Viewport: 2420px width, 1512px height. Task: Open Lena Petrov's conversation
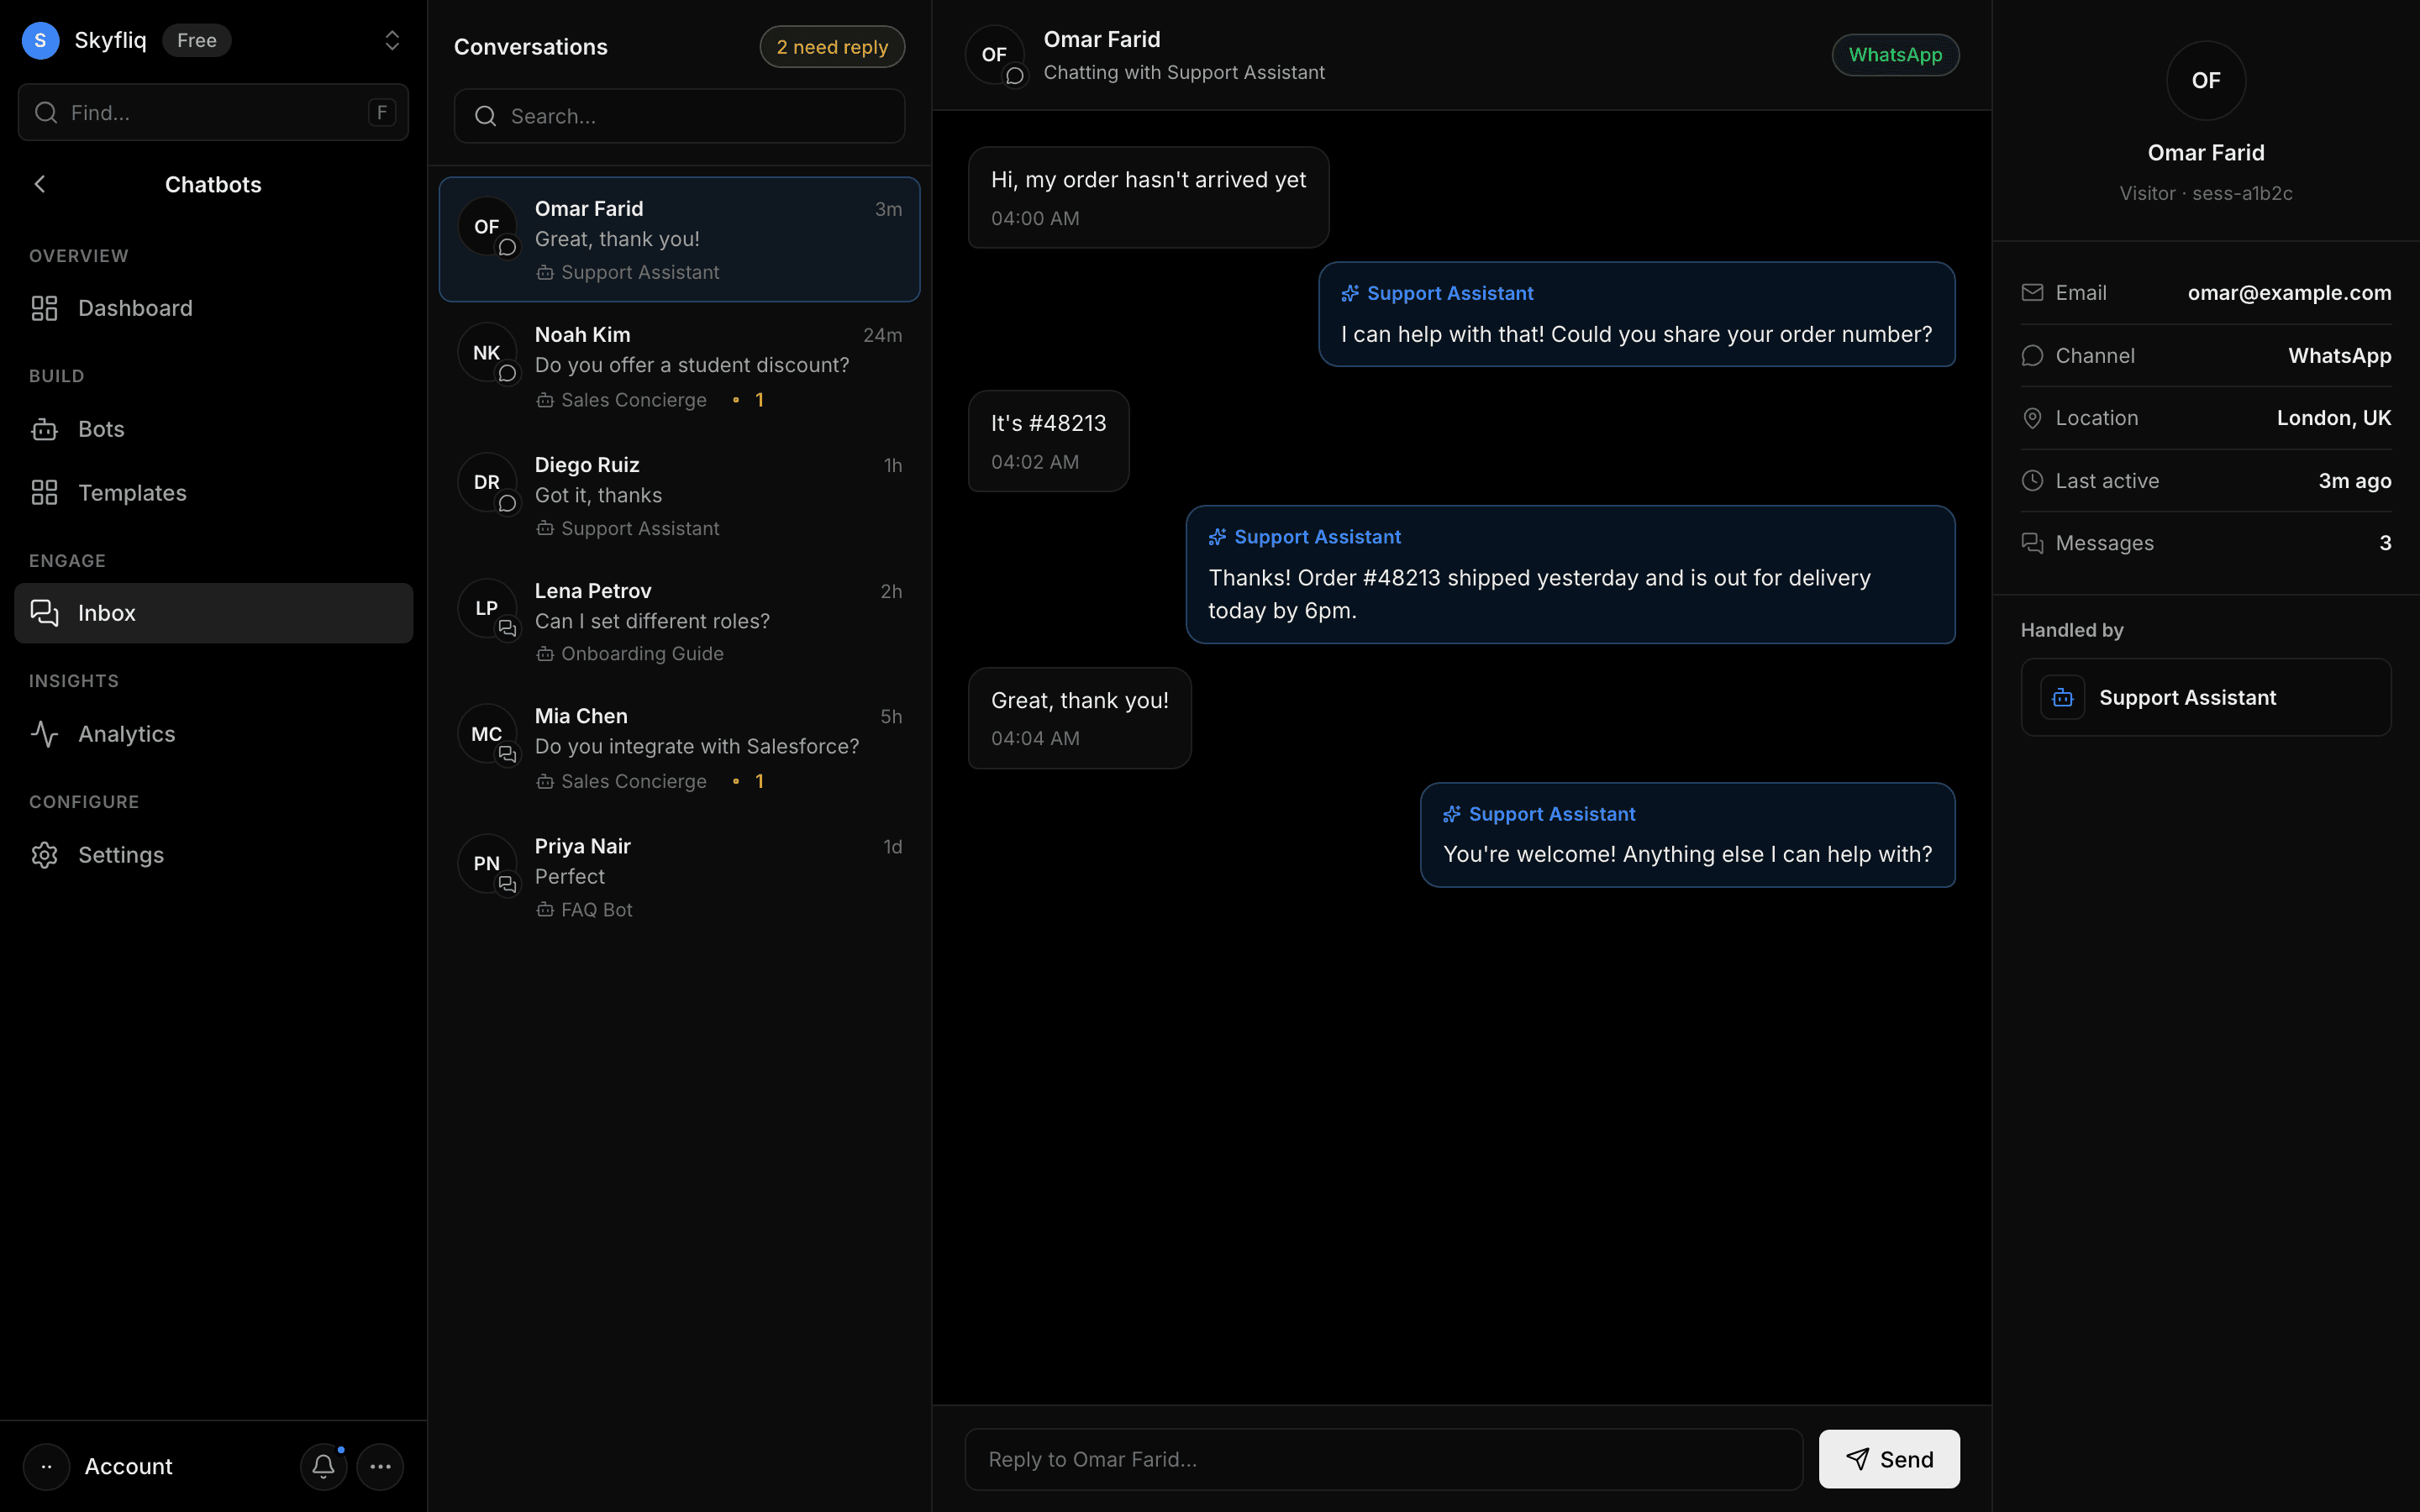click(679, 621)
